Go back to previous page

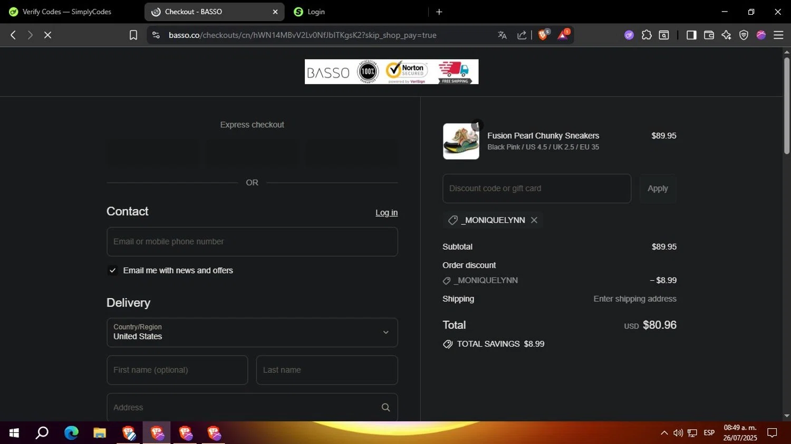(x=13, y=35)
